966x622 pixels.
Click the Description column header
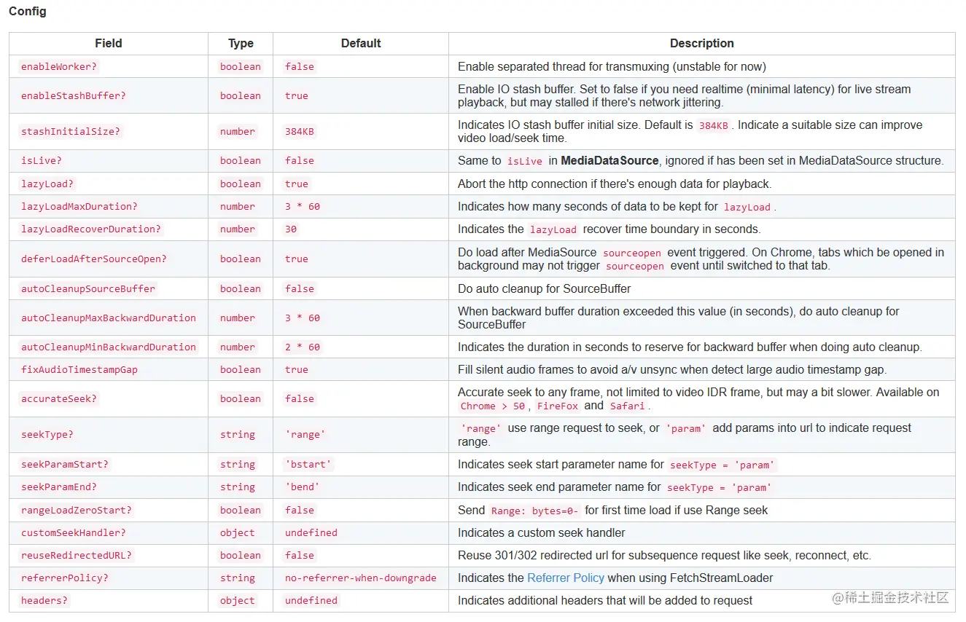pos(701,44)
